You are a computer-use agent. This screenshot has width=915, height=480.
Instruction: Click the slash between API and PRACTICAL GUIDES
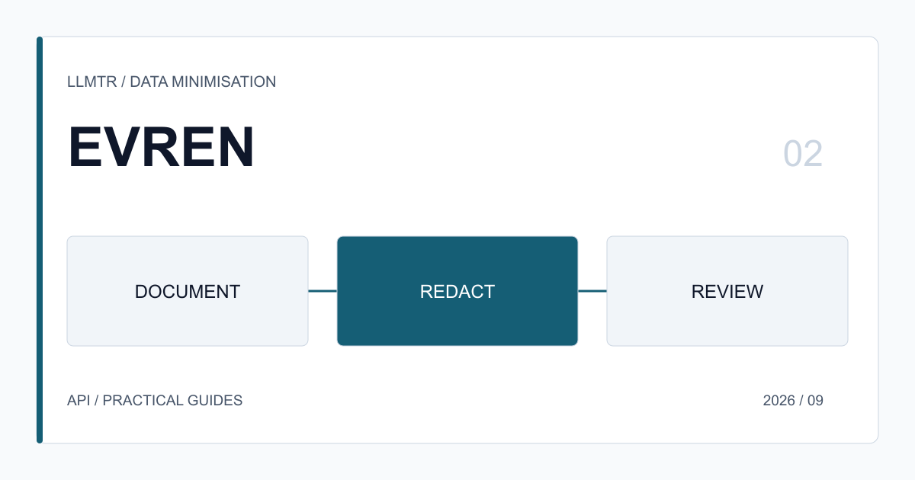[96, 400]
